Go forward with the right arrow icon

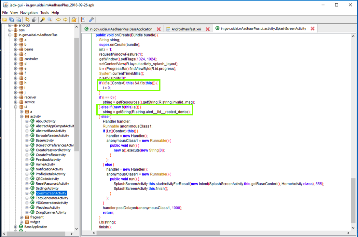click(x=65, y=20)
